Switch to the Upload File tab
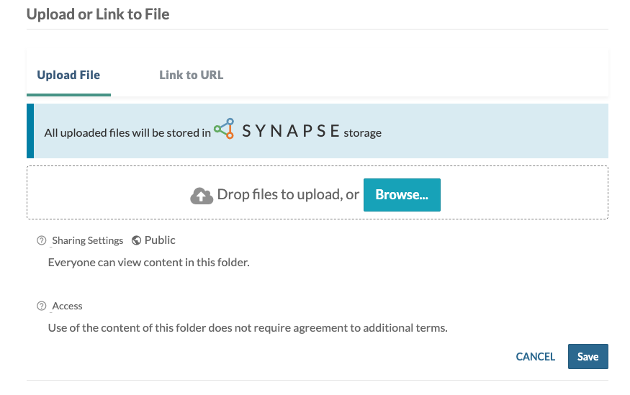The width and height of the screenshot is (630, 395). pos(68,75)
